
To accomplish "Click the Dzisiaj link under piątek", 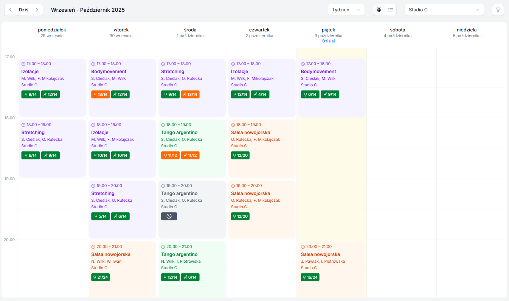I will 328,41.
